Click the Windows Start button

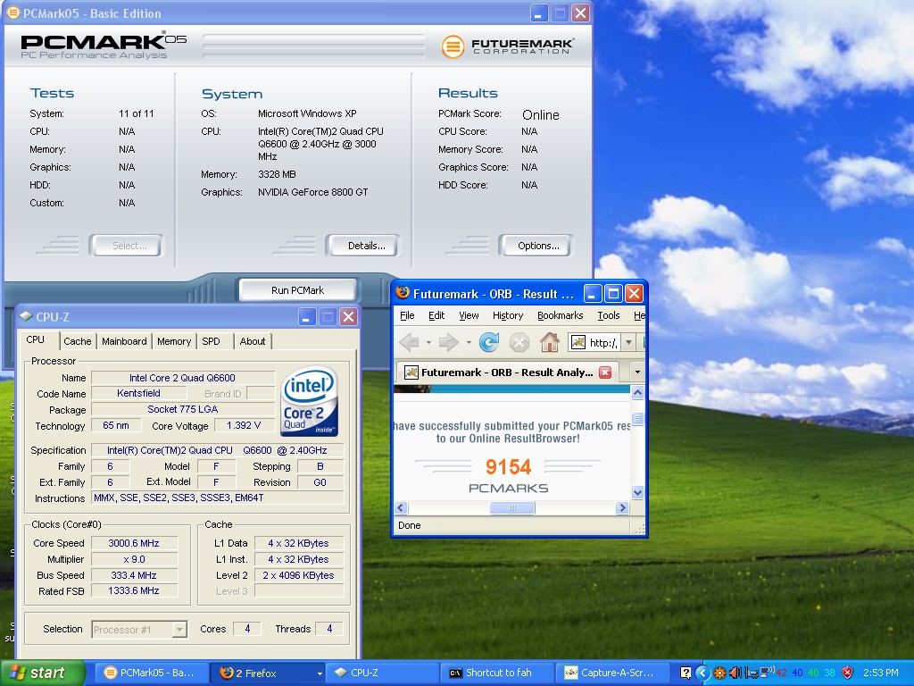(42, 673)
